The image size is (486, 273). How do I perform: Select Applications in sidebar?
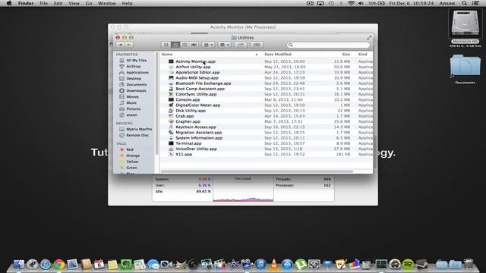pos(137,73)
